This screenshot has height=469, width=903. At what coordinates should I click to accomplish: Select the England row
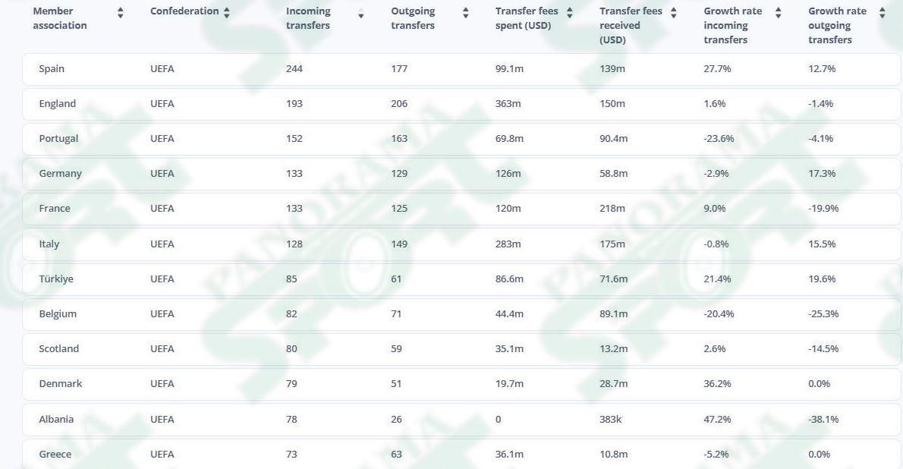coord(461,104)
